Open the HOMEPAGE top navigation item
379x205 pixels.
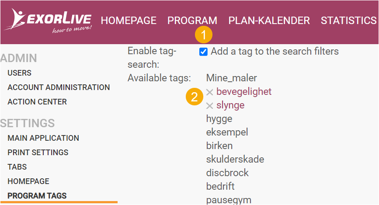click(129, 21)
